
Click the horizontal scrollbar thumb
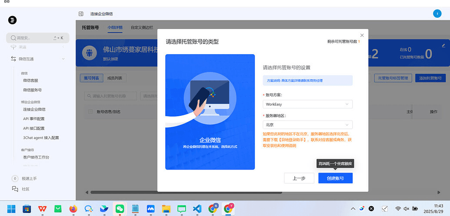186,193
